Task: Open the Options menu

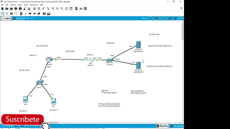Action: 13,5
